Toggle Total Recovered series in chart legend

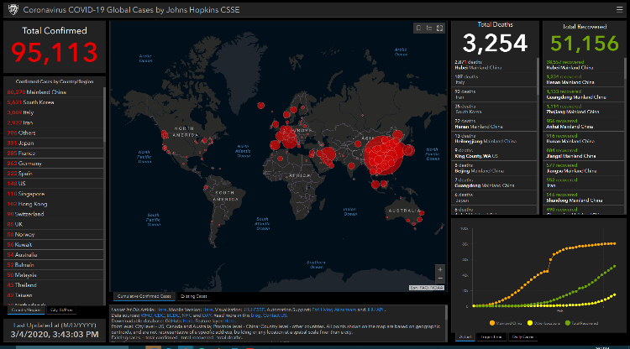point(589,322)
